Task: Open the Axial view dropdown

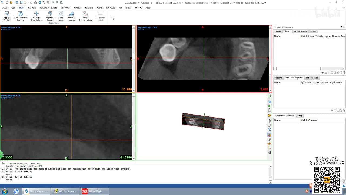Action: coord(142,30)
